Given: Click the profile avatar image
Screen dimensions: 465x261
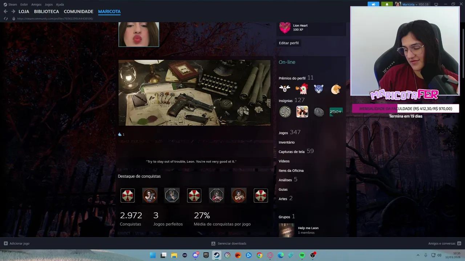Looking at the screenshot, I should [139, 34].
